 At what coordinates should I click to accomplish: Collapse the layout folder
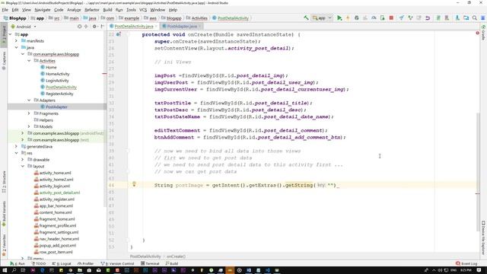[23, 166]
